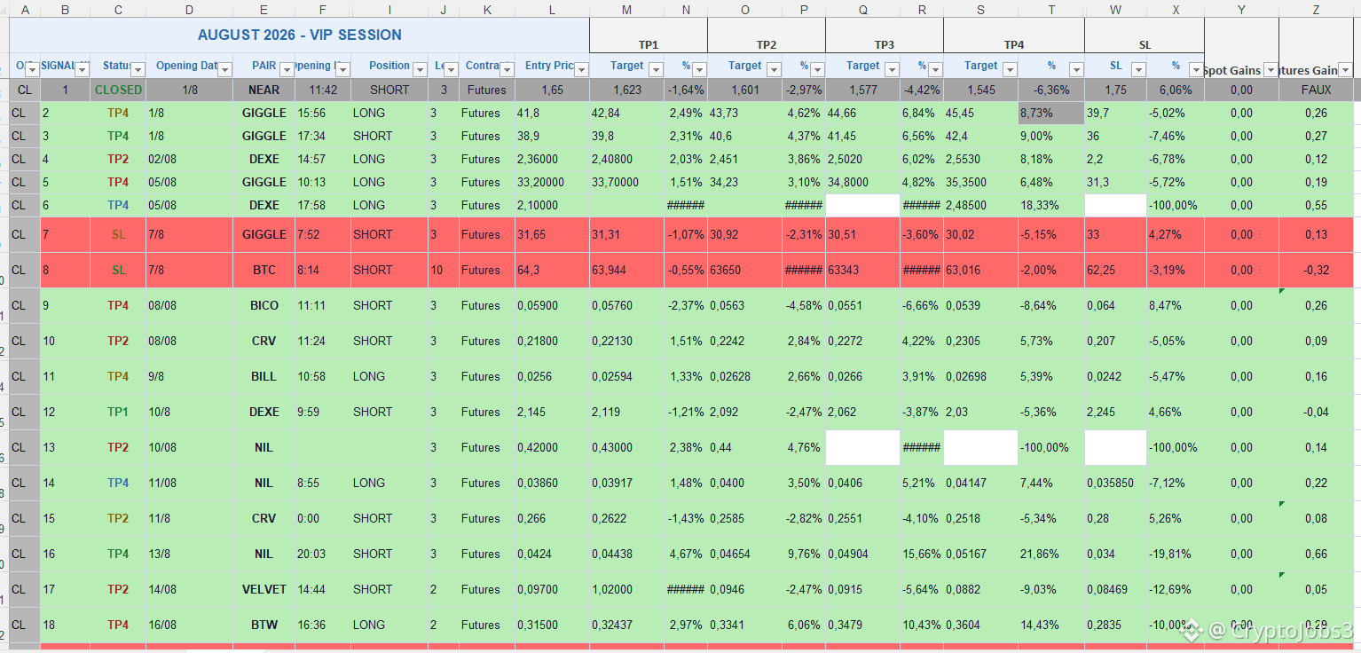
Task: Open the TP1 Target filter dropdown
Action: coord(657,69)
